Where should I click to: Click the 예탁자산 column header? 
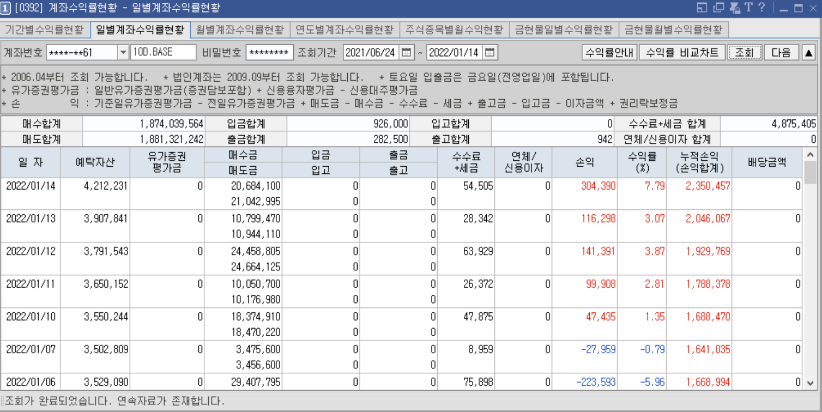pos(95,162)
